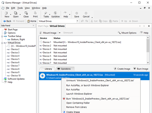The image size is (152, 113).
Task: Click the Close toolbar icon
Action: pyautogui.click(x=26, y=14)
